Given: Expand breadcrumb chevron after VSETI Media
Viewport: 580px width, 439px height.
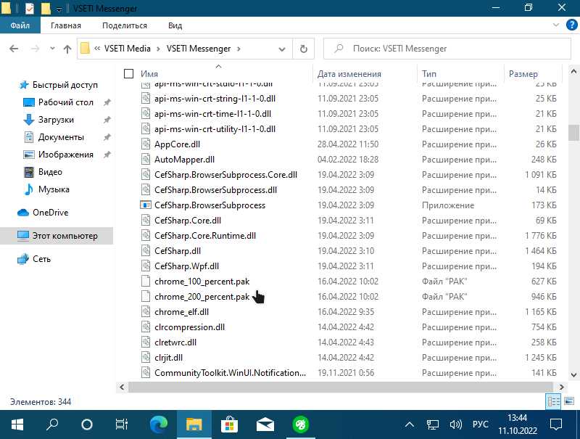Looking at the screenshot, I should click(x=158, y=49).
